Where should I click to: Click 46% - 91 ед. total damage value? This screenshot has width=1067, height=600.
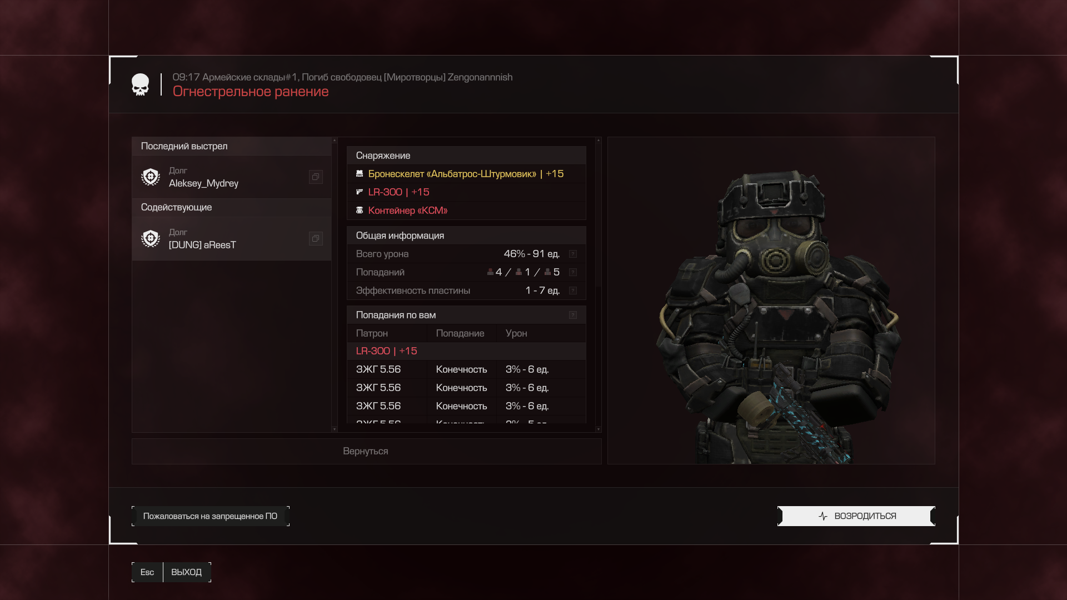[532, 254]
